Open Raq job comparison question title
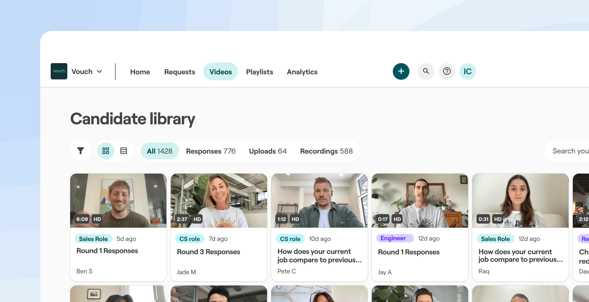Viewport: 589px width, 302px height. point(521,256)
